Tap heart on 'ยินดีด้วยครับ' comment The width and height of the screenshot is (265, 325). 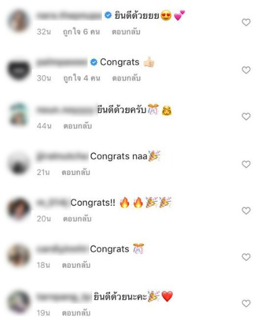pyautogui.click(x=246, y=117)
